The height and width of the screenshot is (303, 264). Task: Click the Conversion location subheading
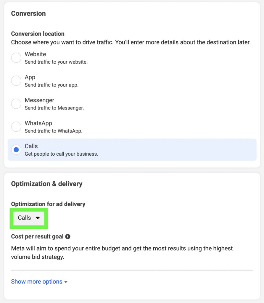38,34
